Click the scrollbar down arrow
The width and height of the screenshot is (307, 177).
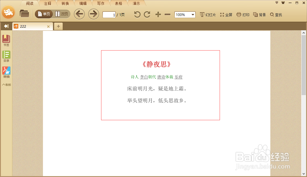pyautogui.click(x=304, y=174)
